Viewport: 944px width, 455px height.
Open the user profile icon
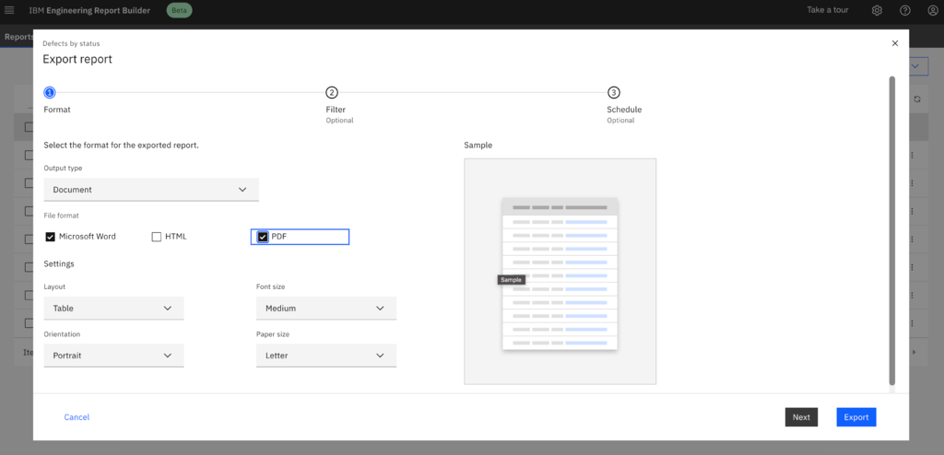tap(932, 10)
